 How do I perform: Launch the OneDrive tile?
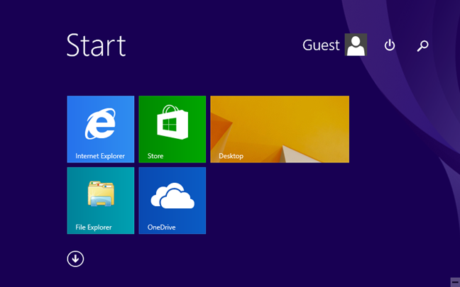coord(172,201)
